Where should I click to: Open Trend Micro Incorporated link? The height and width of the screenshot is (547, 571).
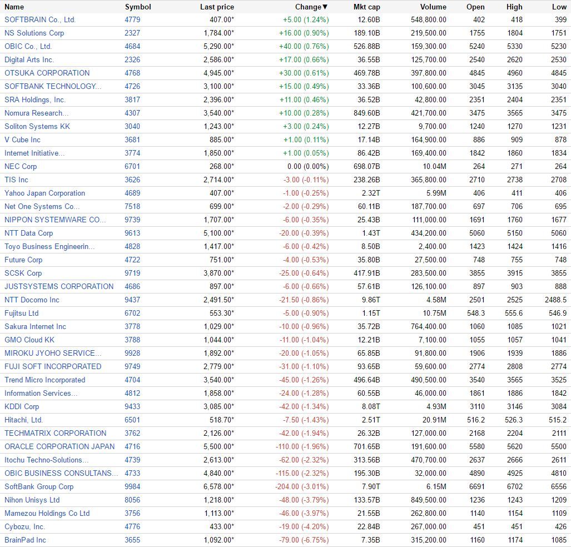click(45, 380)
